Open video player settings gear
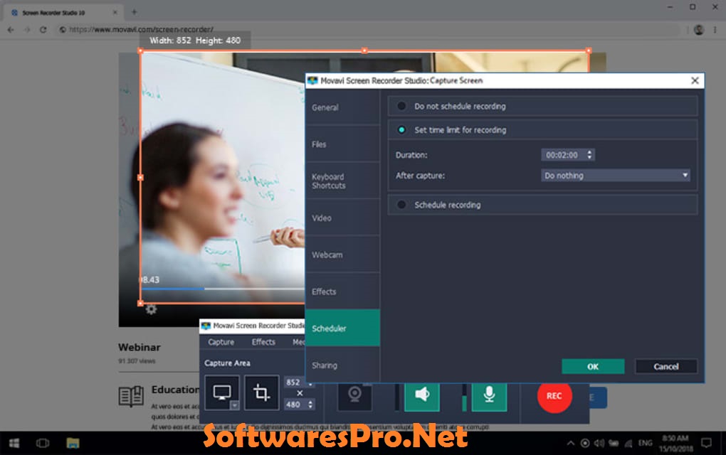This screenshot has height=455, width=726. click(x=152, y=309)
